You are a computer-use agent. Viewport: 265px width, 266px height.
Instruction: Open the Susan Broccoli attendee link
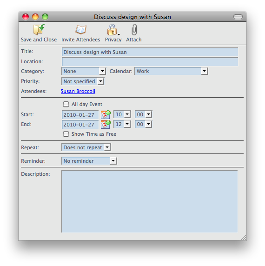pos(78,91)
